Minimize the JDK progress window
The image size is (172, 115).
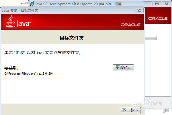[x=147, y=4]
